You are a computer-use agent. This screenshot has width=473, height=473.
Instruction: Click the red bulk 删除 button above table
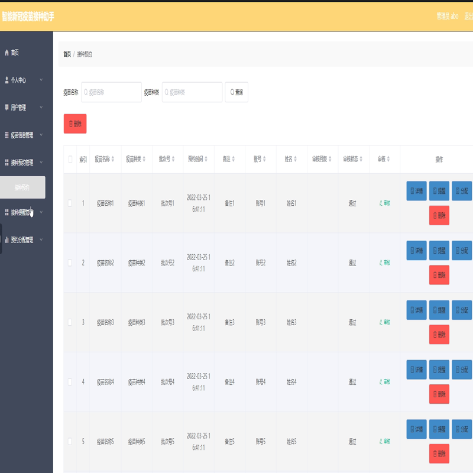[x=75, y=124]
